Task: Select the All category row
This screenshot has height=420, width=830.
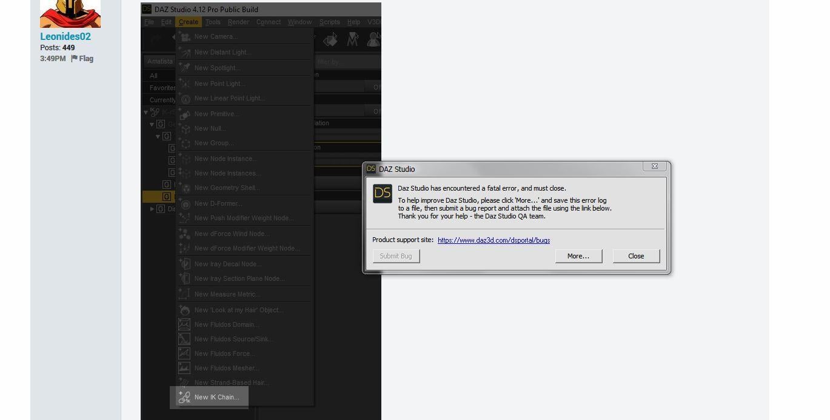Action: 159,76
